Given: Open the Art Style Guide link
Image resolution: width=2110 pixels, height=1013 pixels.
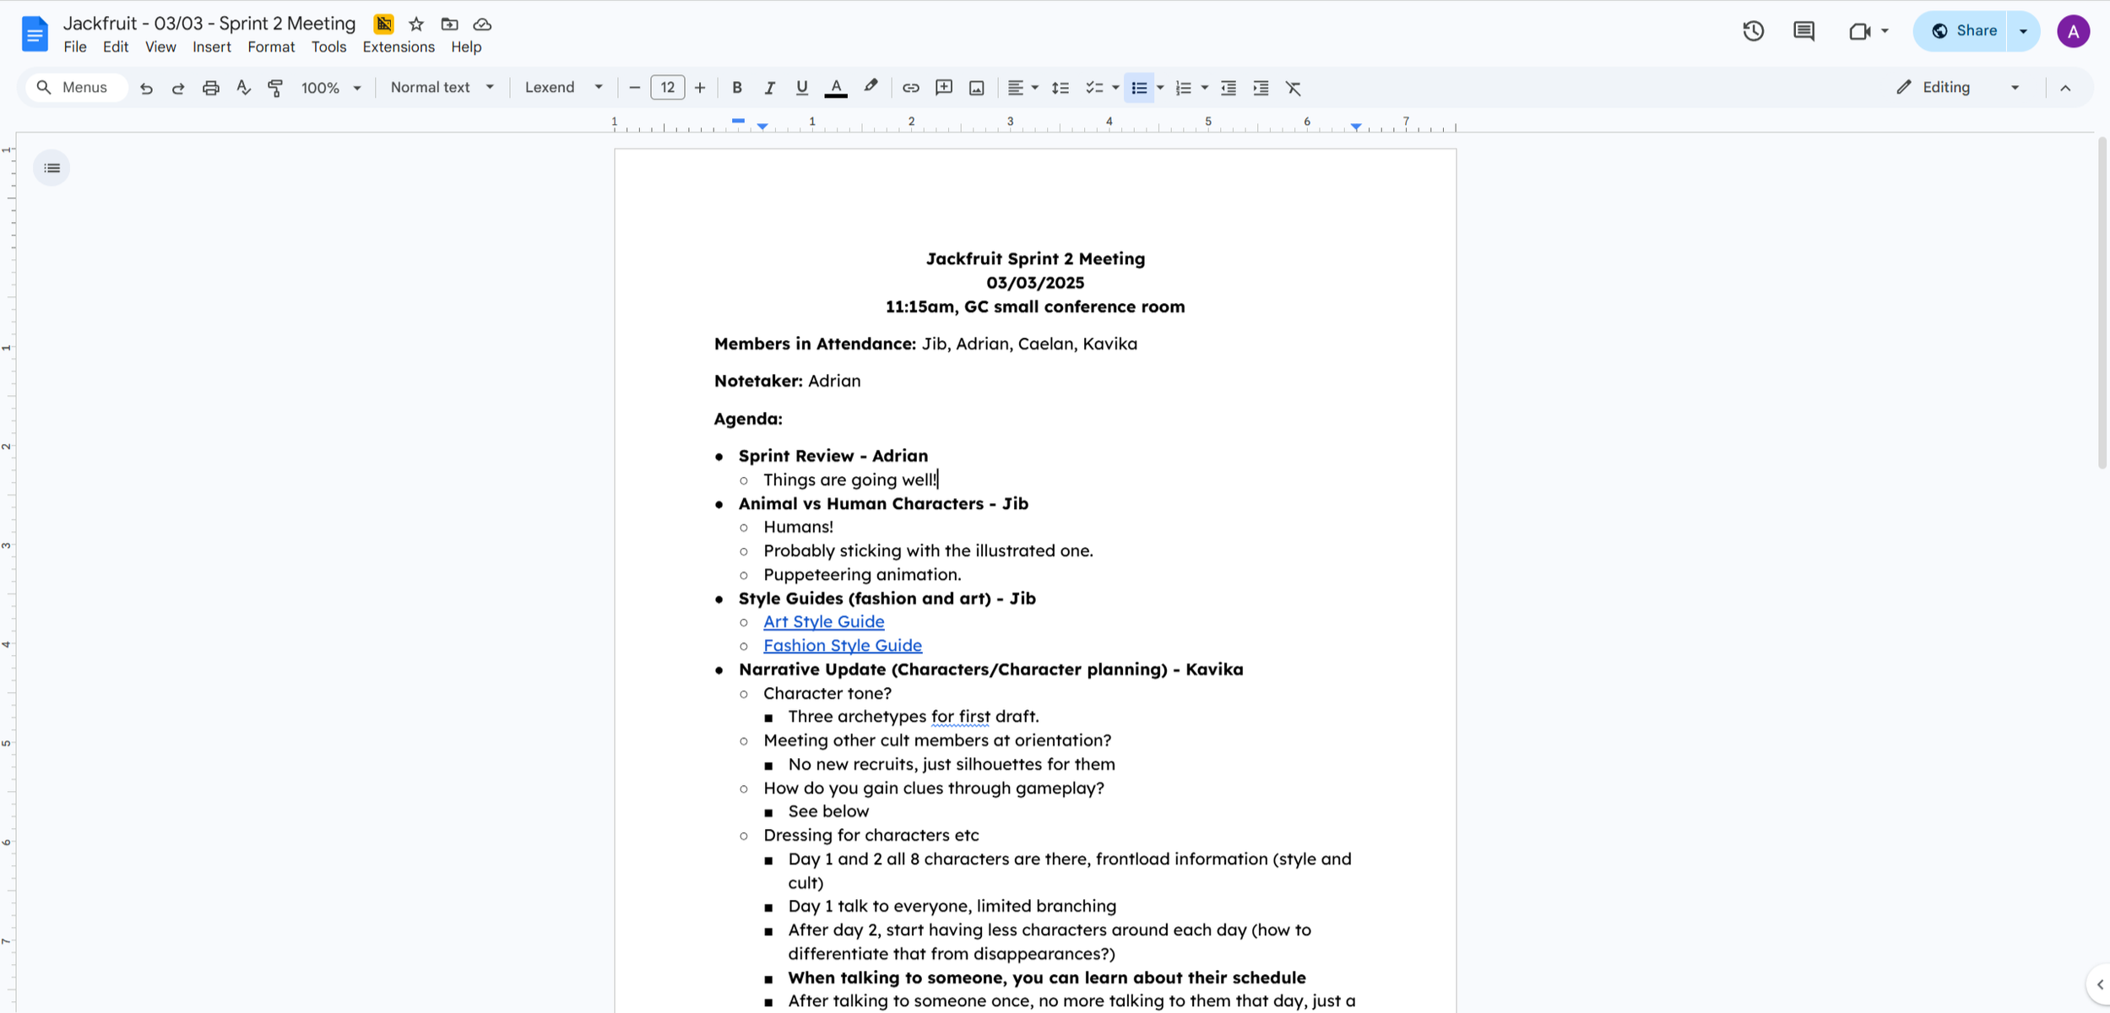Looking at the screenshot, I should click(x=823, y=621).
